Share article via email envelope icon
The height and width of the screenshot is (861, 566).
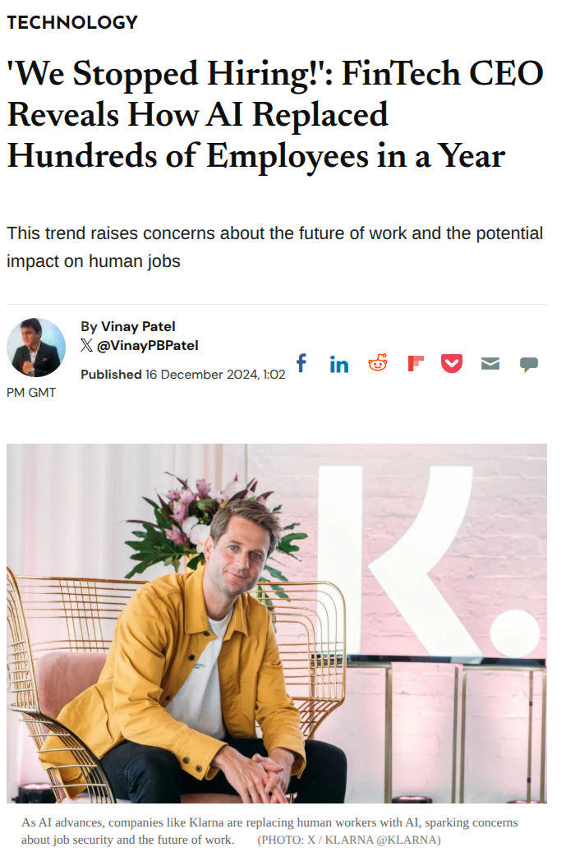pyautogui.click(x=490, y=363)
